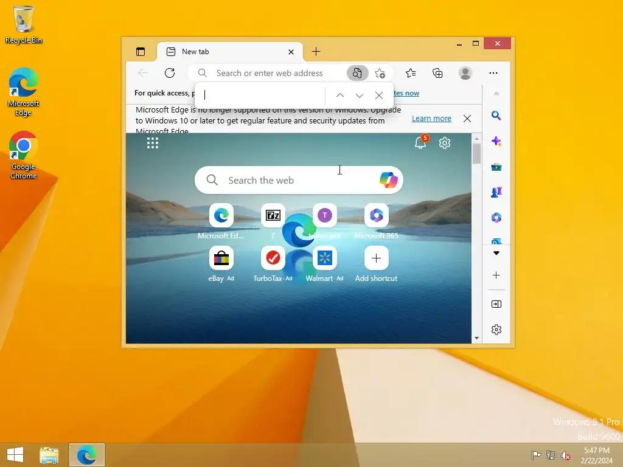Open File Explorer from the taskbar

49,455
